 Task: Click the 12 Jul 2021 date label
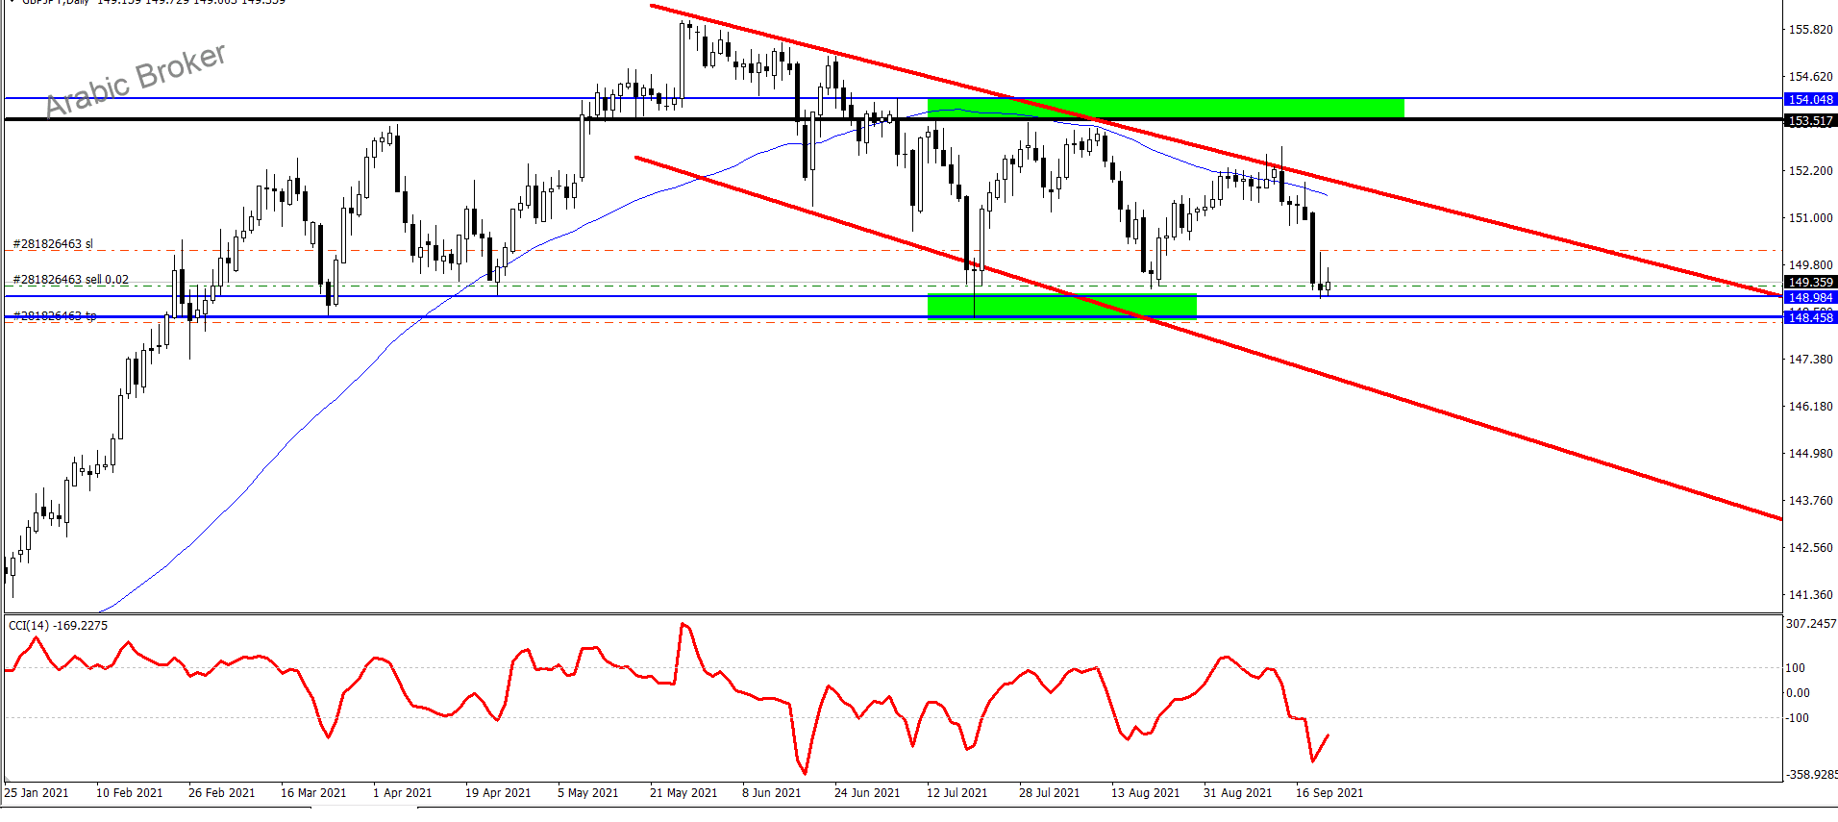click(956, 793)
